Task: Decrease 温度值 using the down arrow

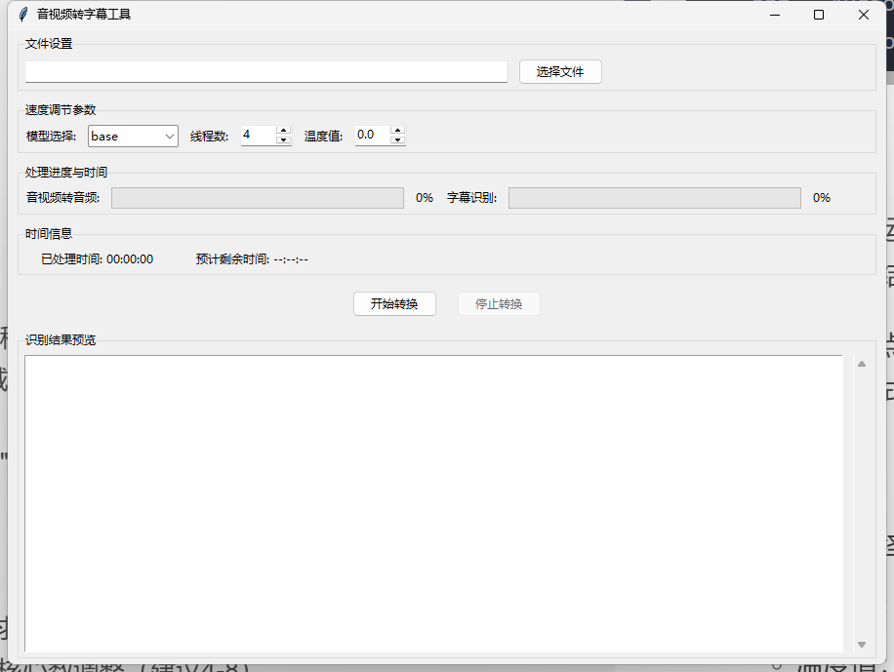Action: [397, 140]
